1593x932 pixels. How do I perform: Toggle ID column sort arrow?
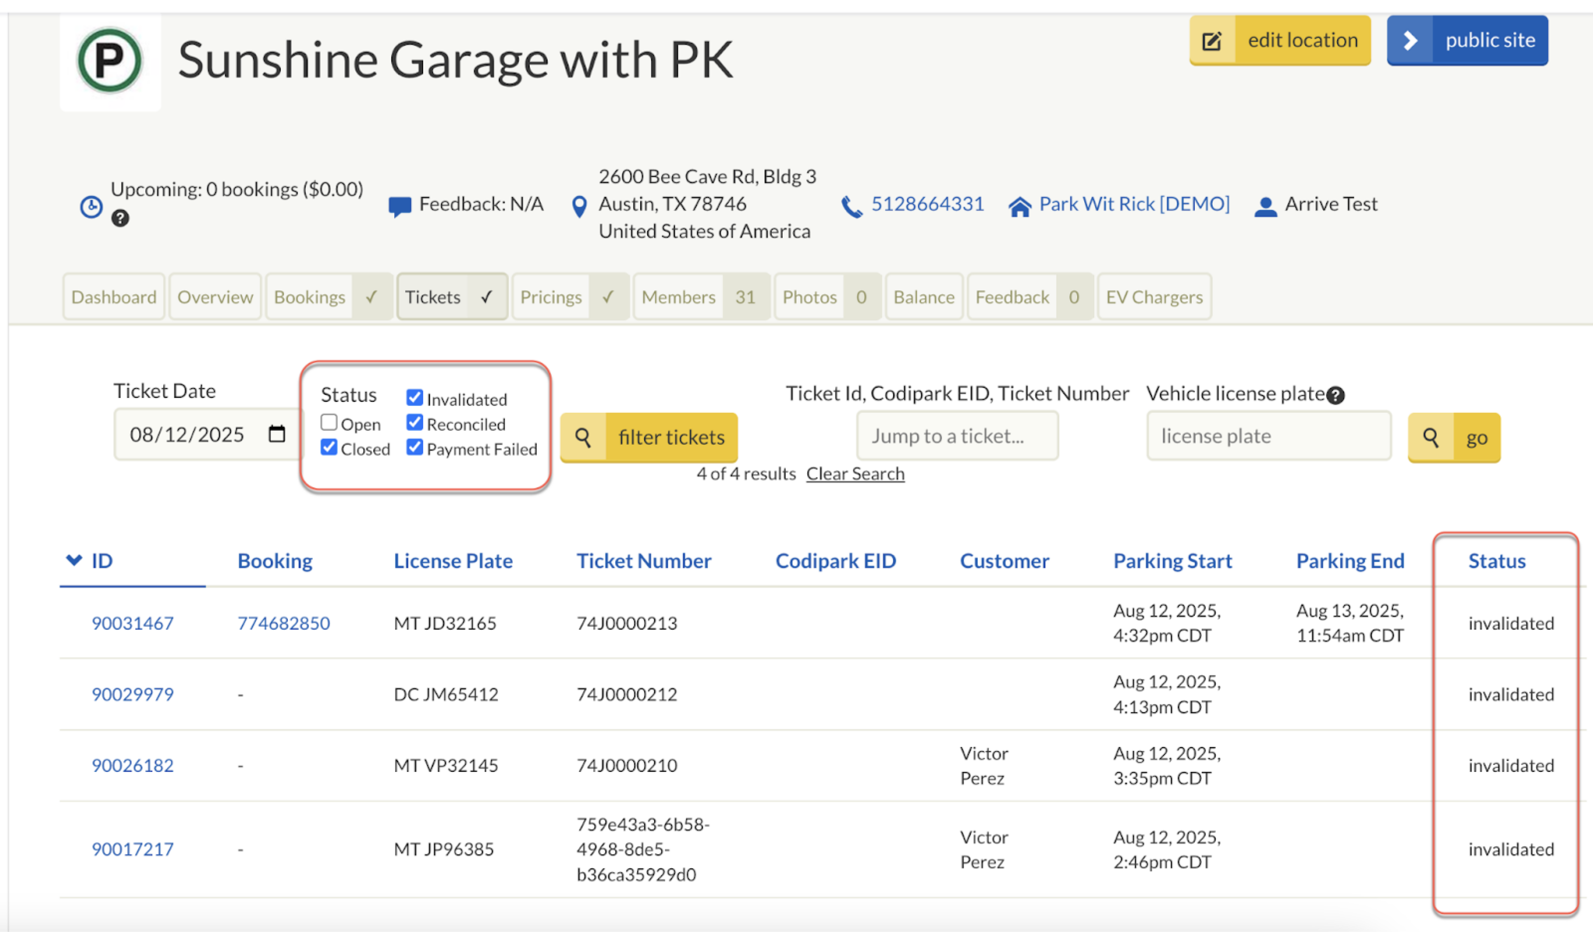pyautogui.click(x=74, y=560)
